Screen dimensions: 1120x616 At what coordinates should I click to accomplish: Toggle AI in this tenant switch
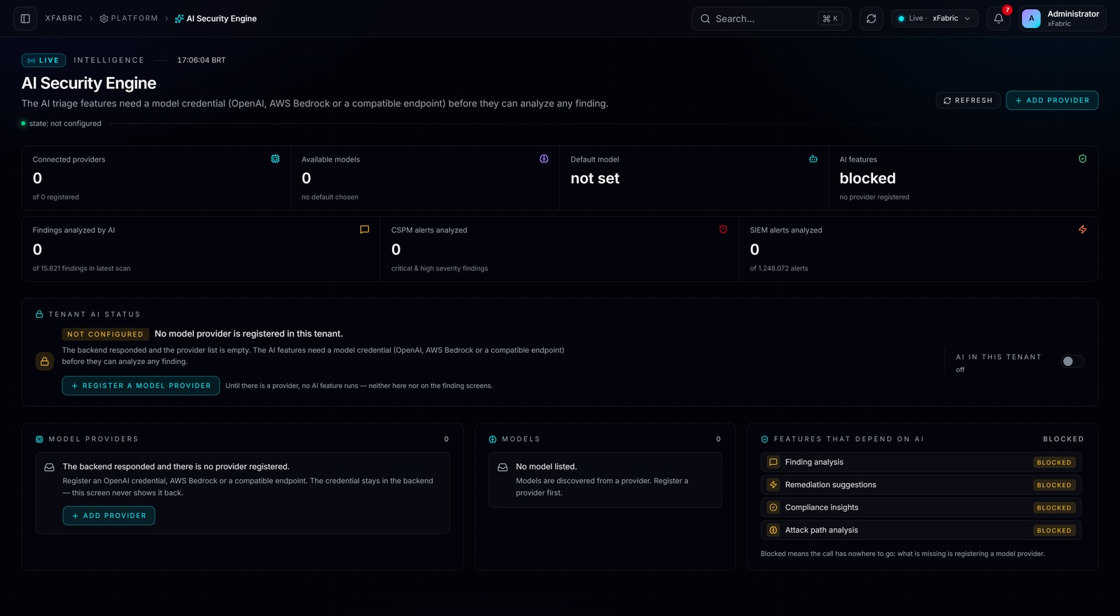click(x=1072, y=361)
